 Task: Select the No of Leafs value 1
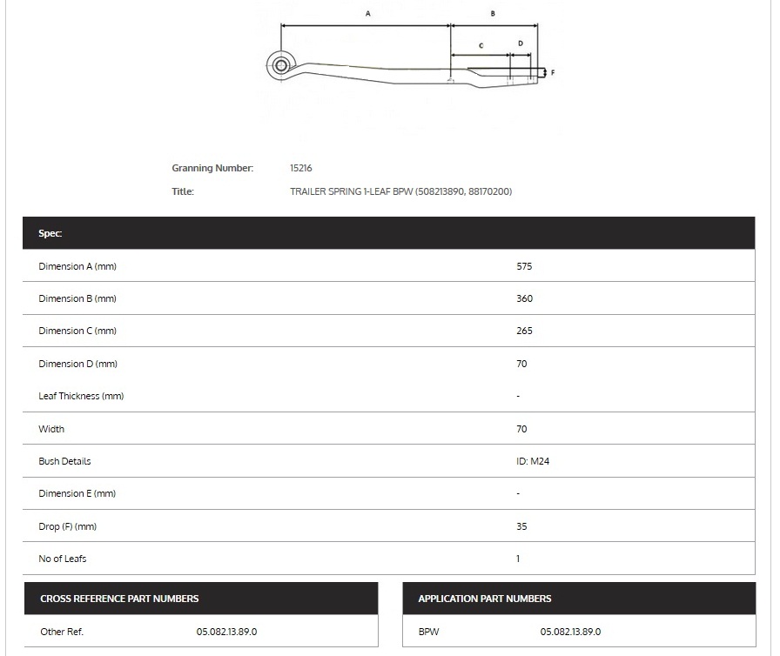pyautogui.click(x=518, y=559)
